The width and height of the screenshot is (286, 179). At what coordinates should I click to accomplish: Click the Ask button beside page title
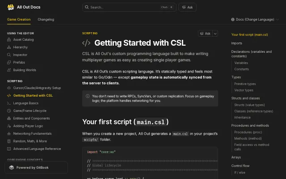tap(206, 34)
